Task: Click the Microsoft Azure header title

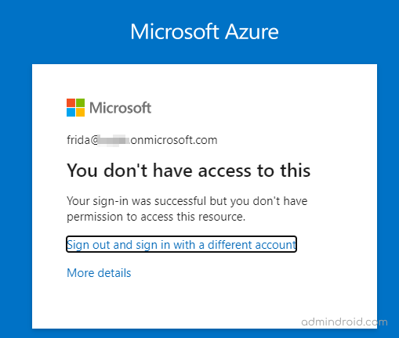Action: coord(205,31)
